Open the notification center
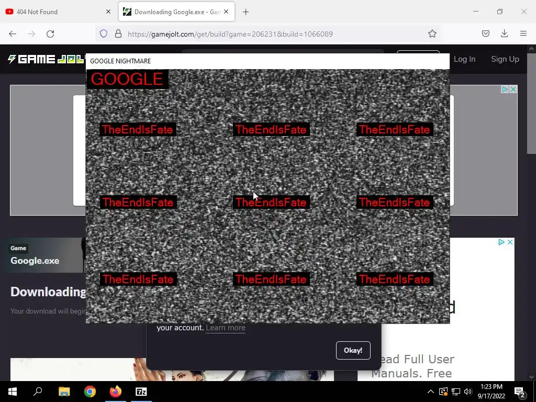This screenshot has width=536, height=402. 520,392
